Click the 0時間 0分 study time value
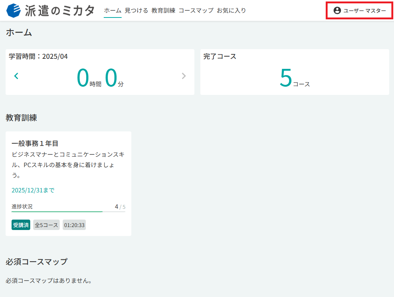This screenshot has width=394, height=297. coord(100,78)
